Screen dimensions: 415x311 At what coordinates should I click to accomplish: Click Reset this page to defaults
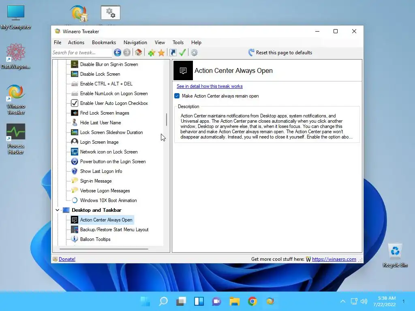280,53
